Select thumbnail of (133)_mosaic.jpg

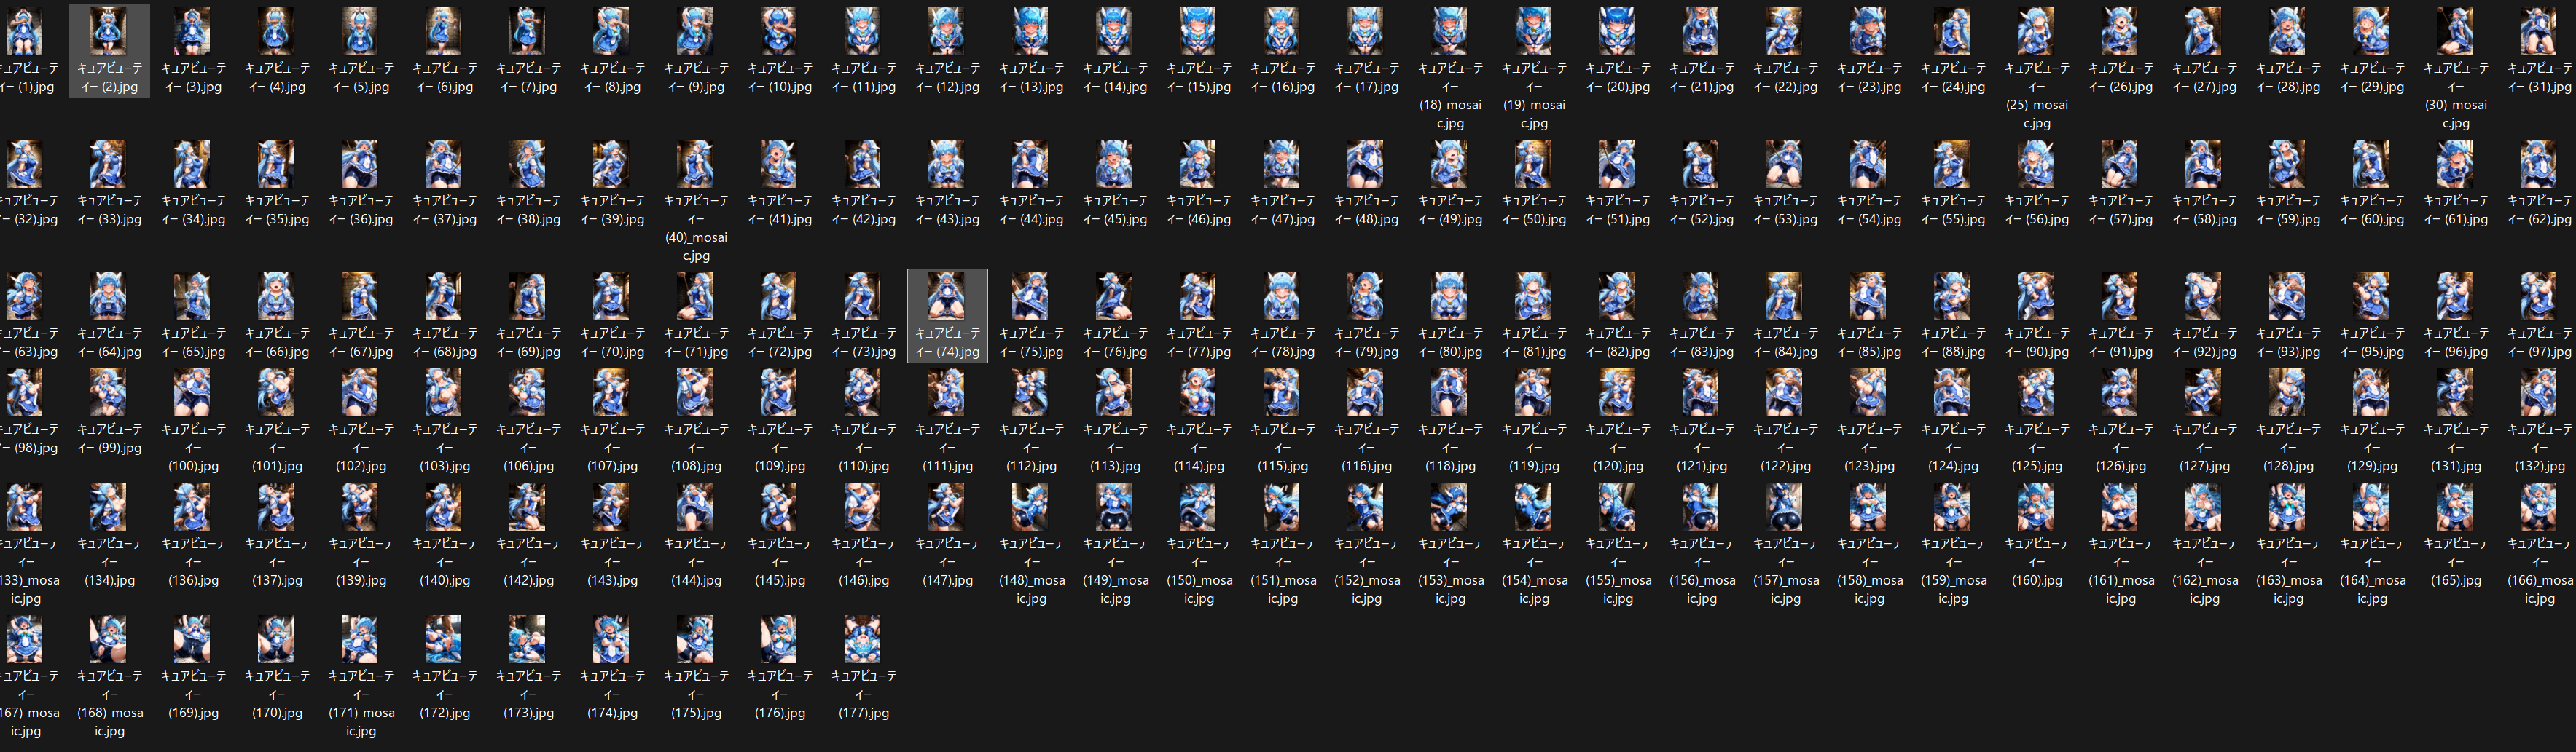tap(25, 507)
